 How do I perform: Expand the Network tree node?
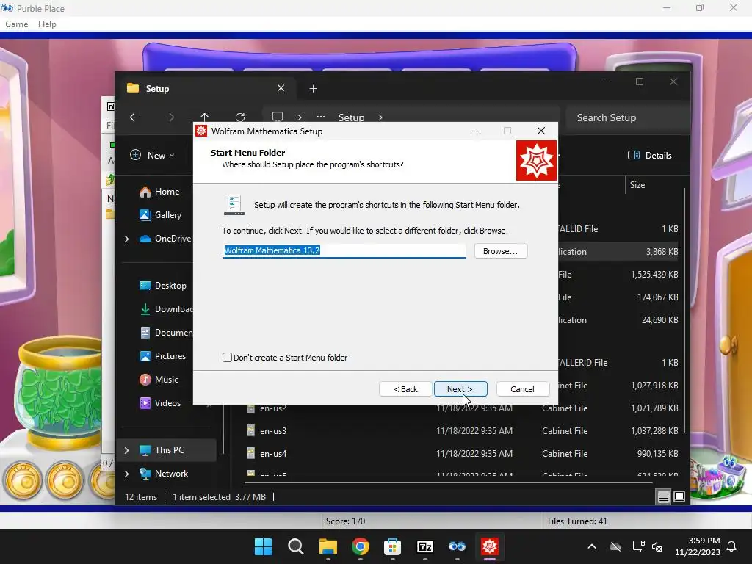[126, 474]
